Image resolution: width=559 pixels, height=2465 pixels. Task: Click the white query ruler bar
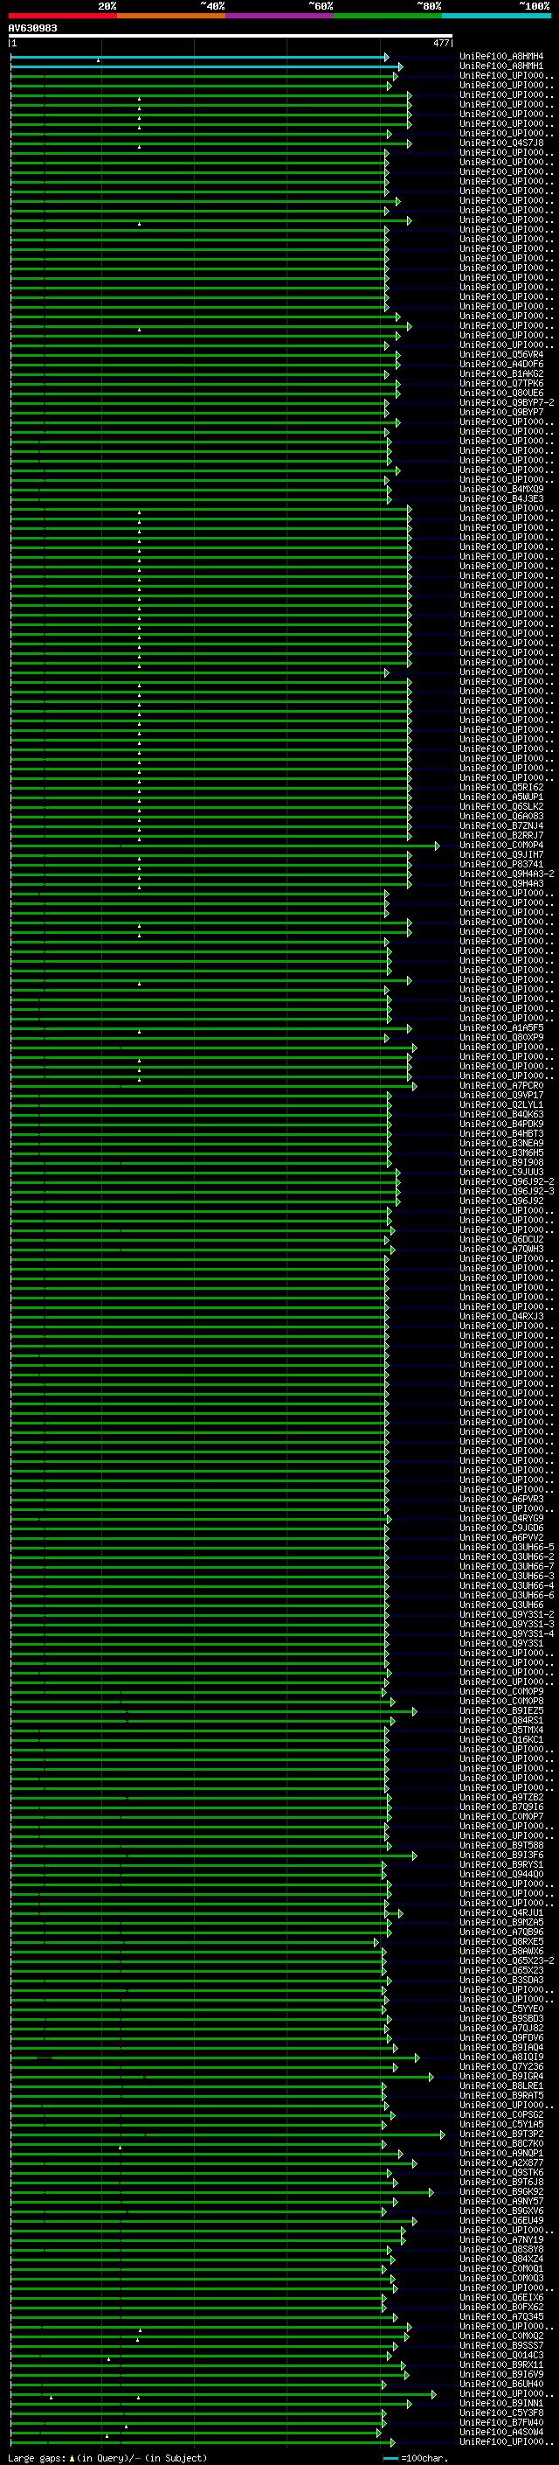[231, 35]
